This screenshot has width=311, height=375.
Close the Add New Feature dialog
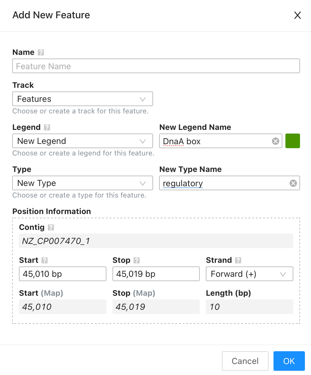(297, 15)
